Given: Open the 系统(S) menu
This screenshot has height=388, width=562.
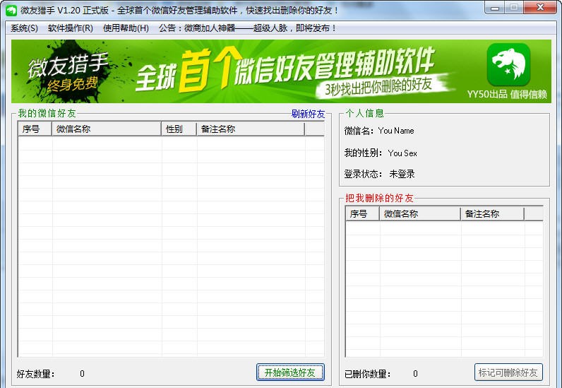Looking at the screenshot, I should [x=25, y=28].
